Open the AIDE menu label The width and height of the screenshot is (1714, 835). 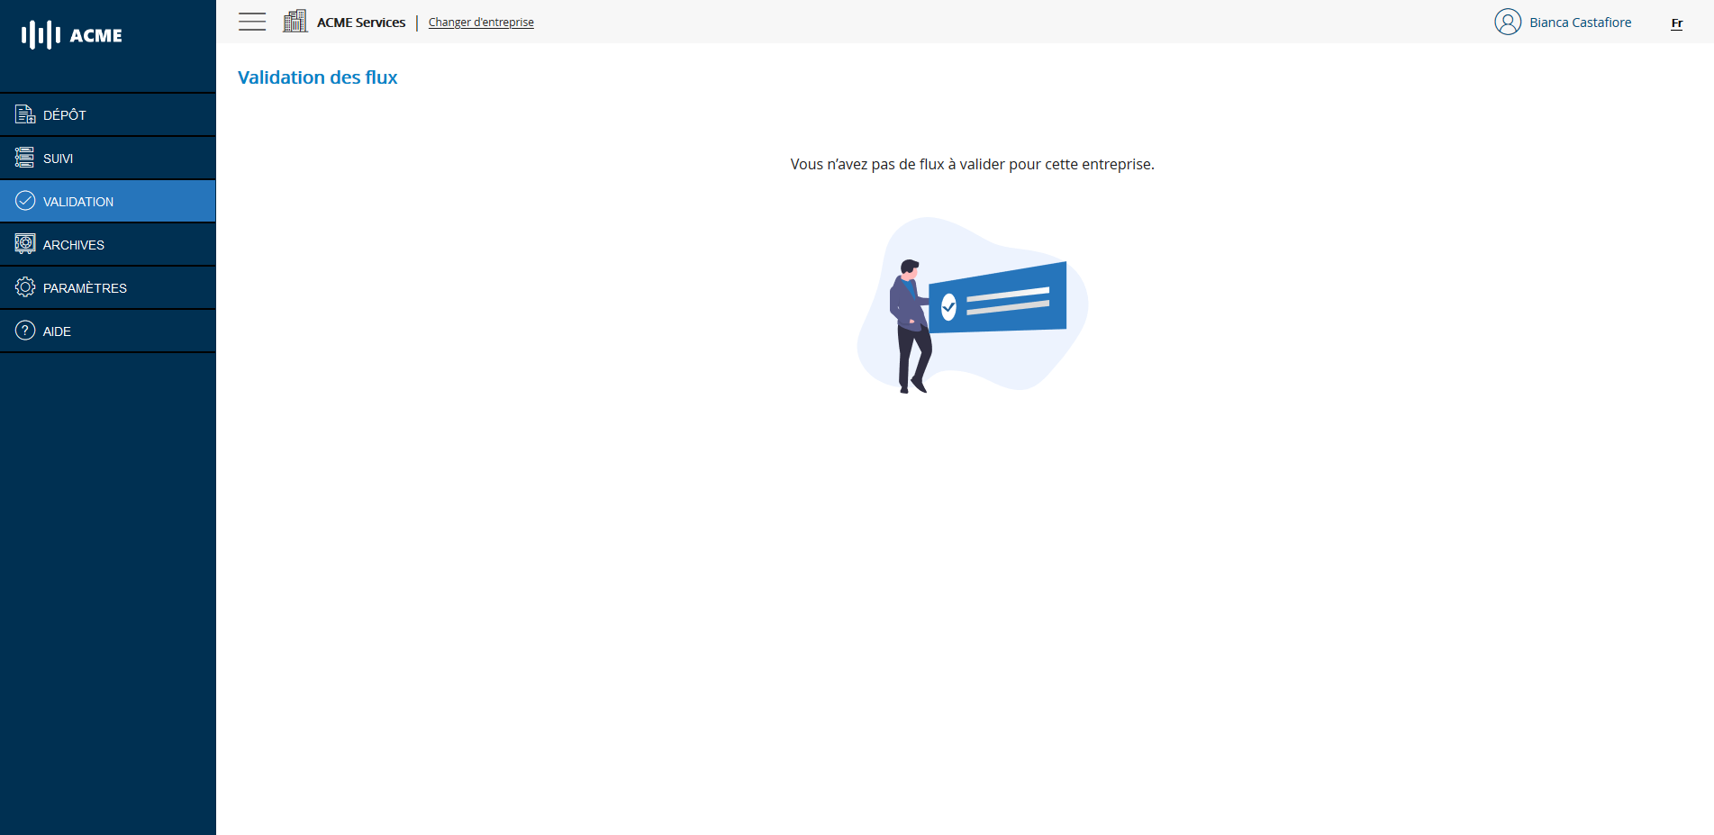coord(57,331)
